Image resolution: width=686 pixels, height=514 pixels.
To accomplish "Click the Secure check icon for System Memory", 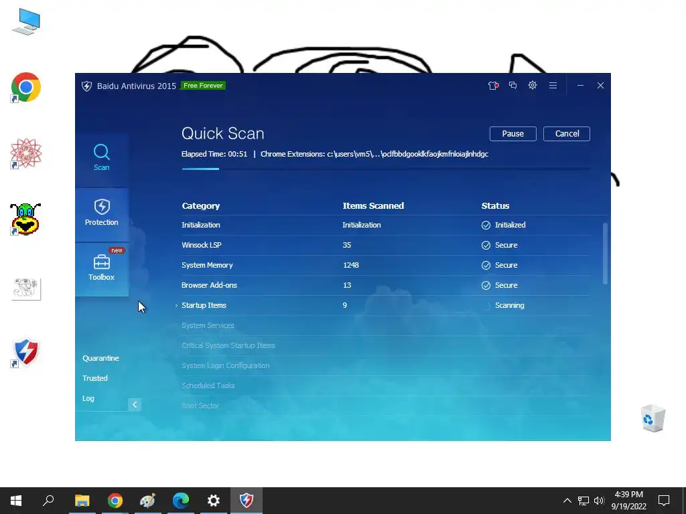I will pos(486,265).
